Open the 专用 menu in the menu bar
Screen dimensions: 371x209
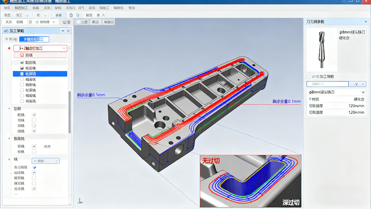point(132,8)
